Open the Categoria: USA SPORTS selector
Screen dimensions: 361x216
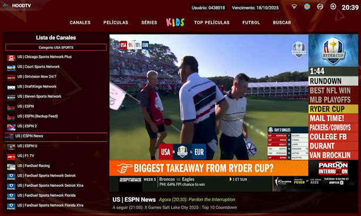tap(56, 48)
